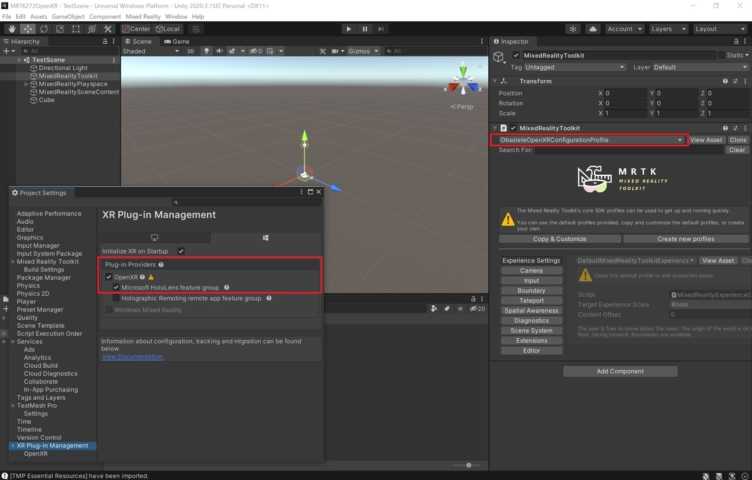Toggle MixedRealityToolkit object active checkbox
Image resolution: width=752 pixels, height=480 pixels.
(x=516, y=55)
